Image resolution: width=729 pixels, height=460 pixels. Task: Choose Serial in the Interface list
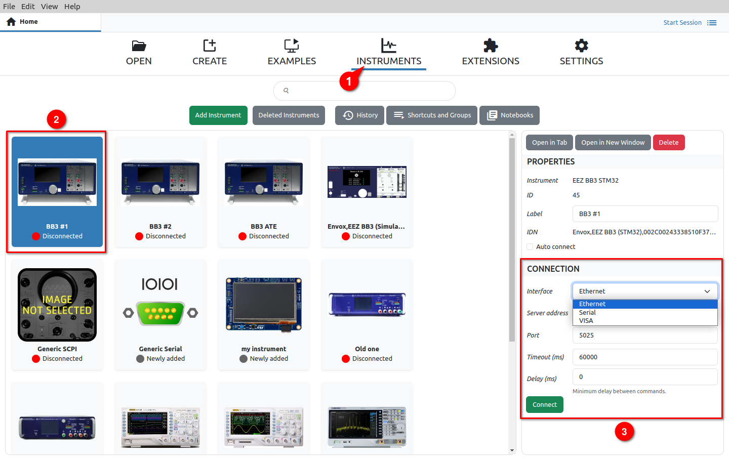pyautogui.click(x=645, y=313)
